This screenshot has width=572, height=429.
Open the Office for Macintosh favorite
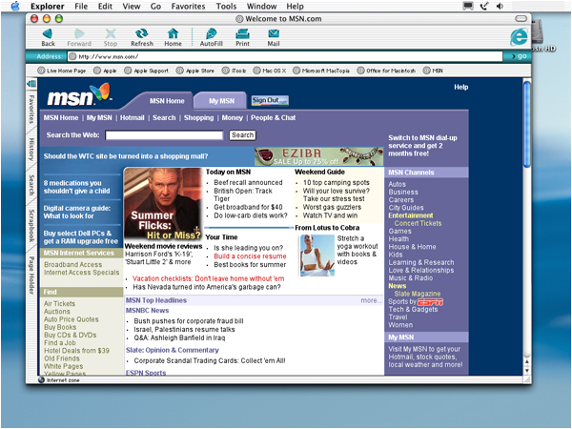click(x=386, y=71)
